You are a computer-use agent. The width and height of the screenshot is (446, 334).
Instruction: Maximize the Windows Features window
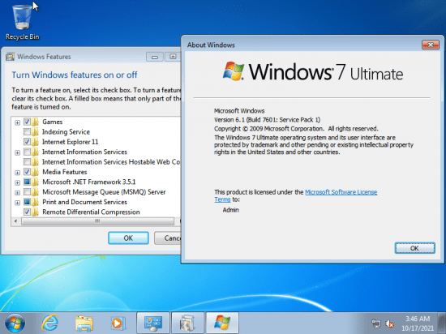(x=173, y=57)
